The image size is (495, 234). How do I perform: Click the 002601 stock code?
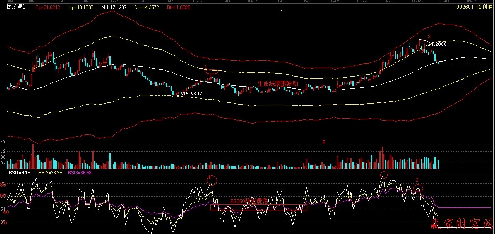[x=465, y=7]
